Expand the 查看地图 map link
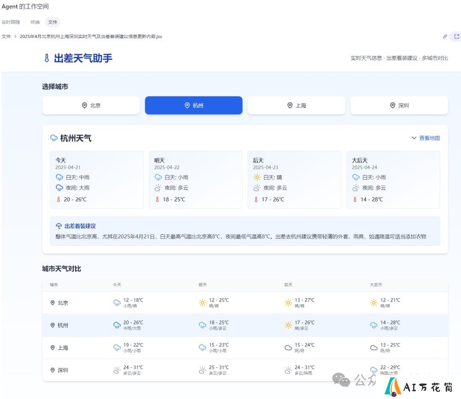 pyautogui.click(x=426, y=138)
